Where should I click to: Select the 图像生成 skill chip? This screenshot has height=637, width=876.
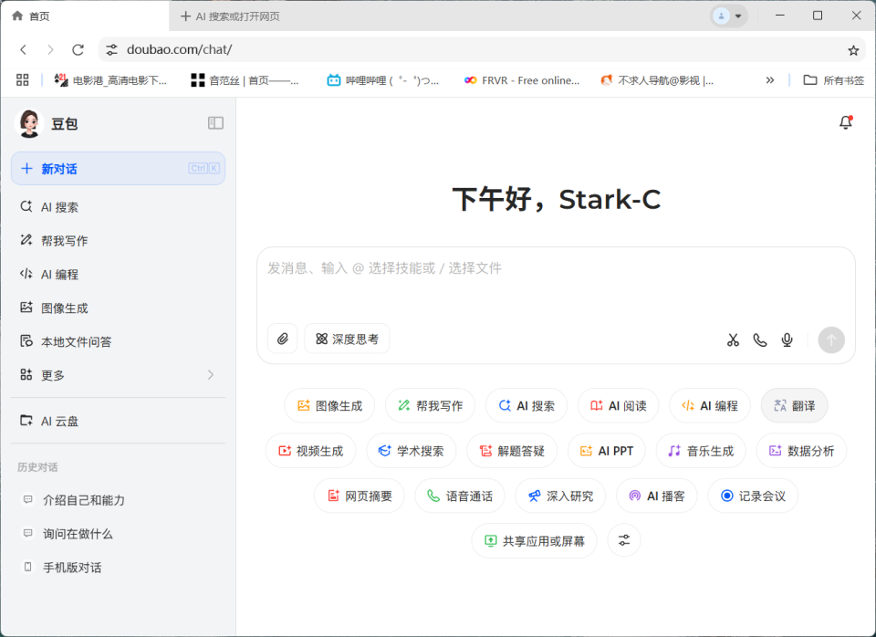pyautogui.click(x=329, y=406)
